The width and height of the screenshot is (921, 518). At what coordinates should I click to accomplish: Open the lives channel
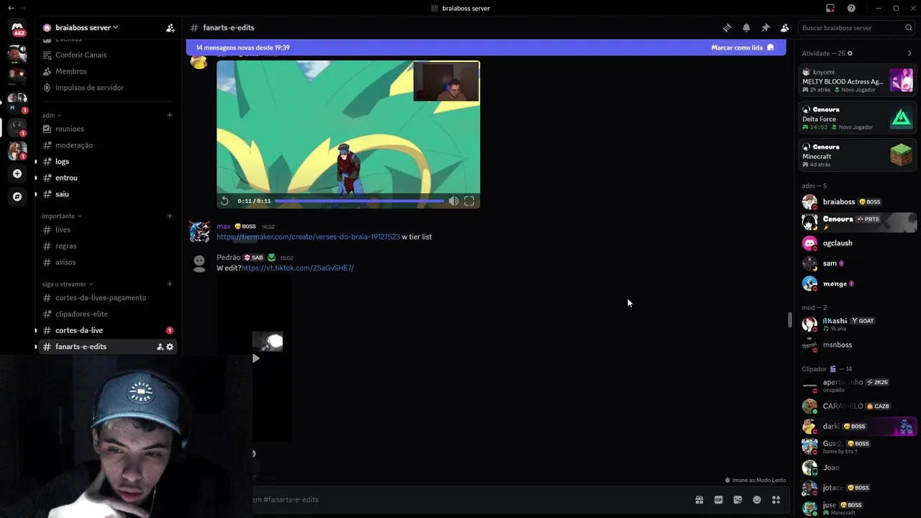pyautogui.click(x=108, y=230)
